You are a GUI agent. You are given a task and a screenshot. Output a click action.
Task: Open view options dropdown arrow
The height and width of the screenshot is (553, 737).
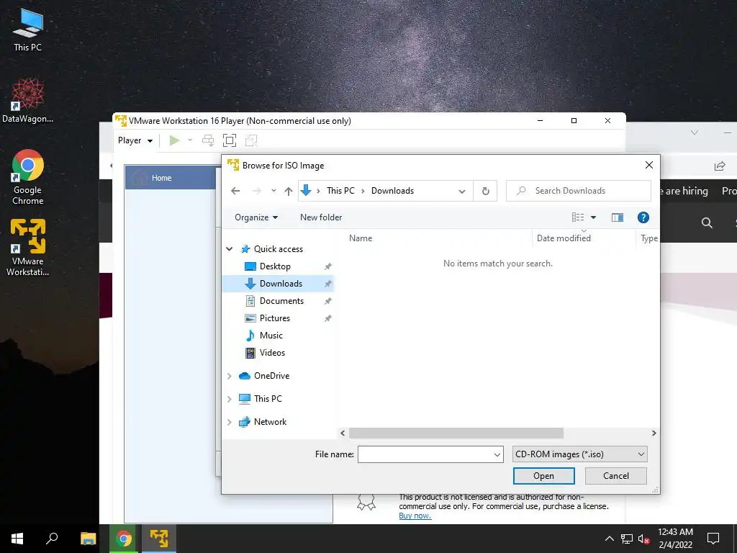point(593,217)
